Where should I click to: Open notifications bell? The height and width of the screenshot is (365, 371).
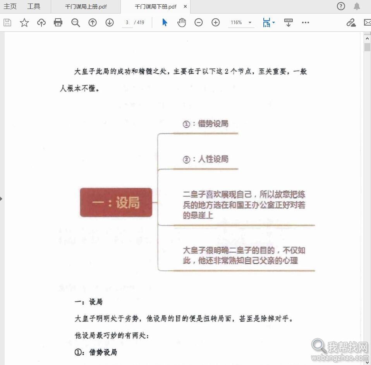coord(357,6)
